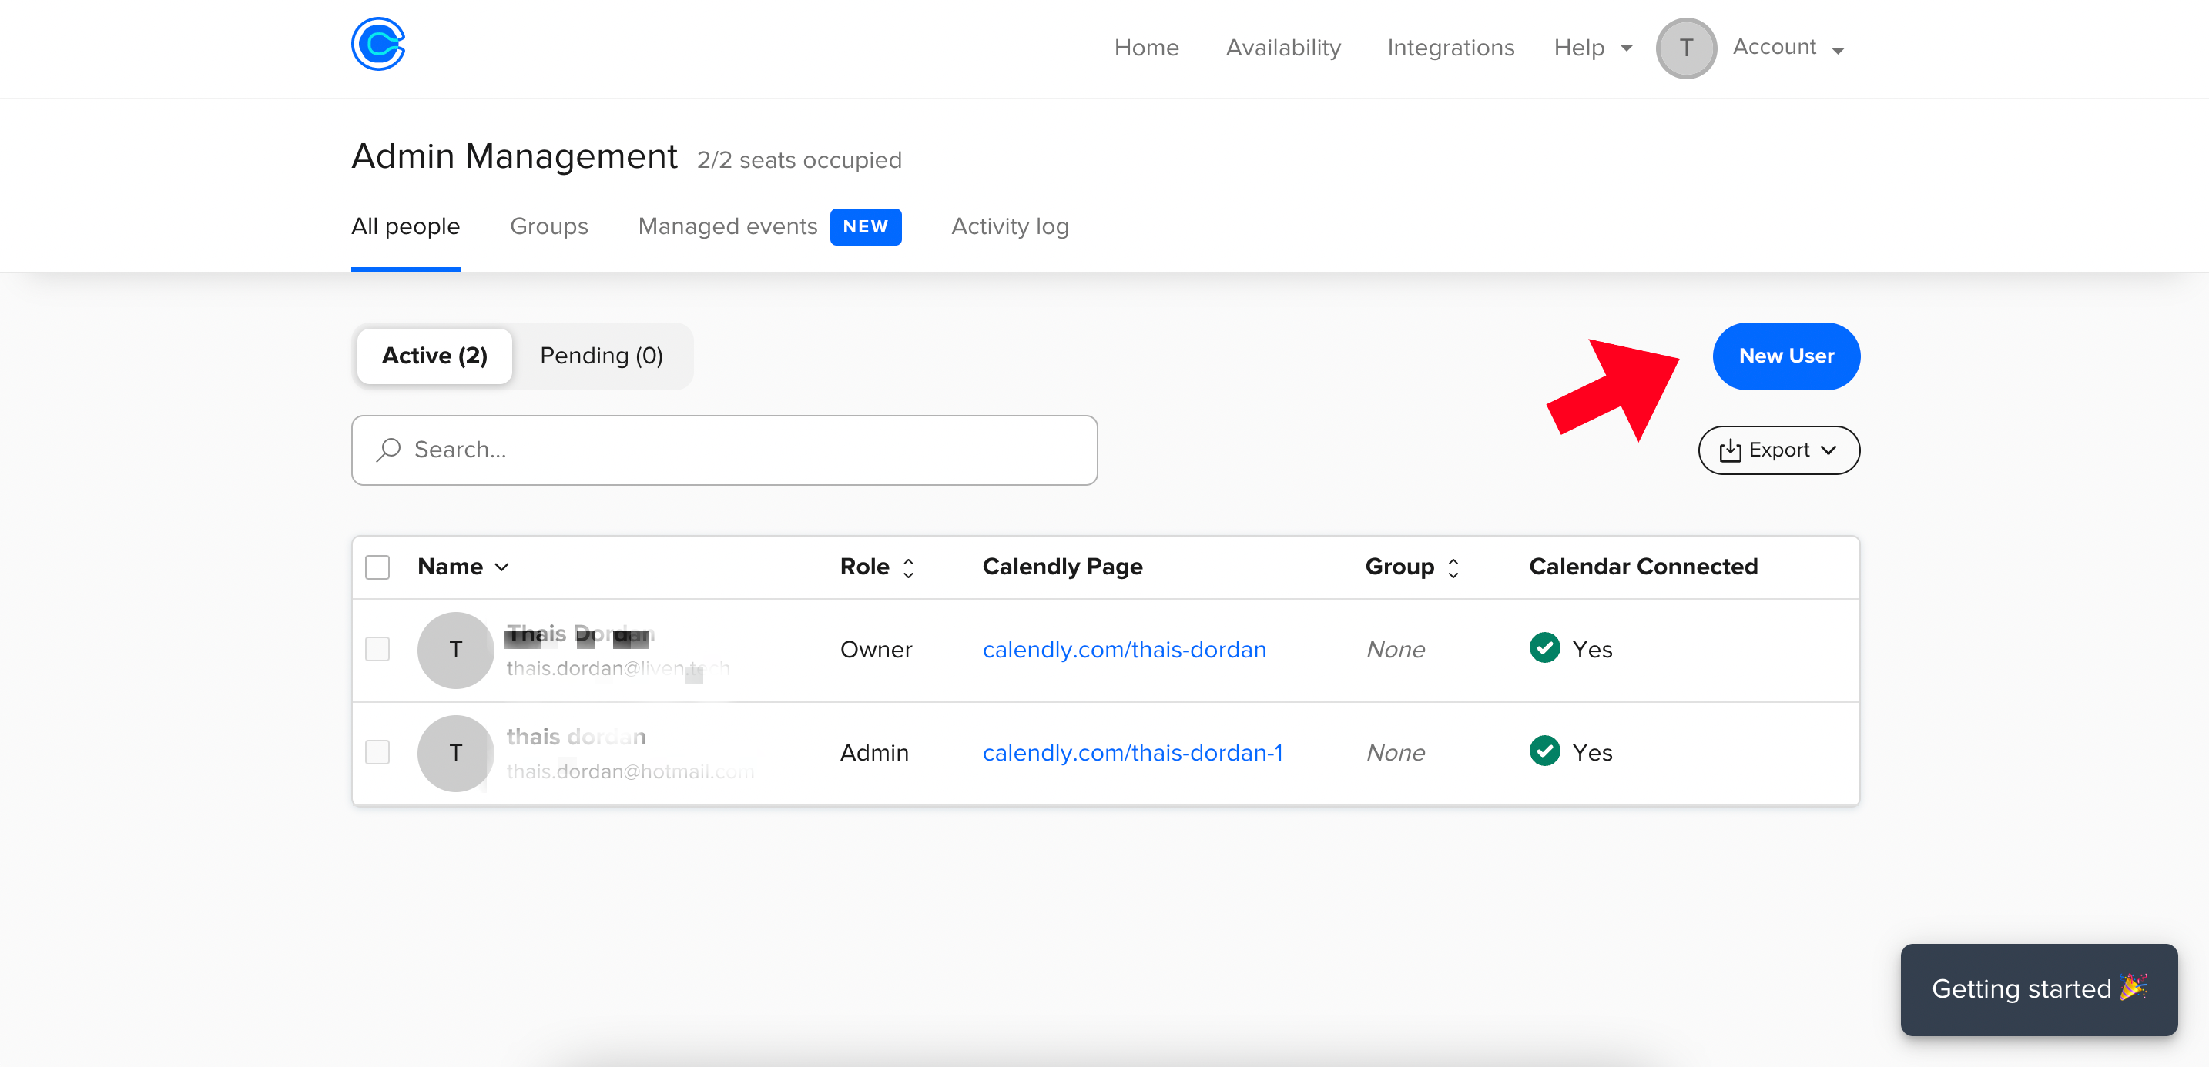Toggle the select-all checkbox in table header
This screenshot has height=1067, width=2209.
377,567
